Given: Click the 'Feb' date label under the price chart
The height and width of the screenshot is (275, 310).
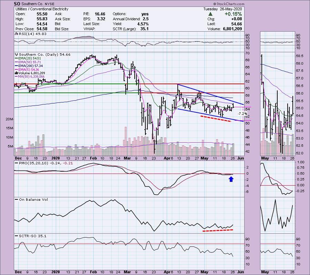Looking at the screenshot, I should [93, 158].
